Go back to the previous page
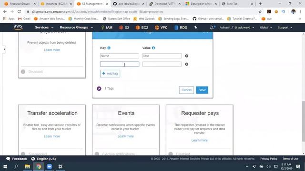 coord(5,11)
